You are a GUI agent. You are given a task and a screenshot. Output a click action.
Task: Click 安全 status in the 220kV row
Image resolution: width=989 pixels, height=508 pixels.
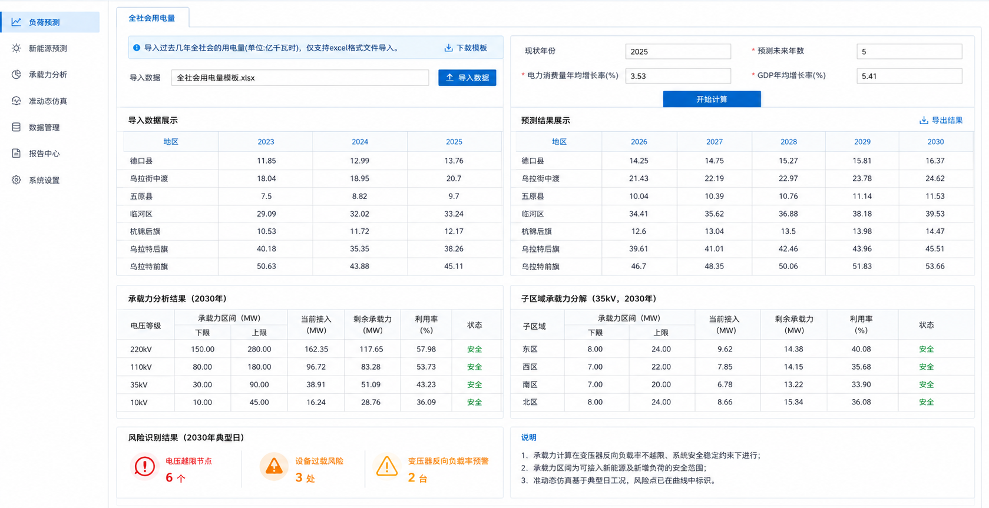click(x=474, y=349)
